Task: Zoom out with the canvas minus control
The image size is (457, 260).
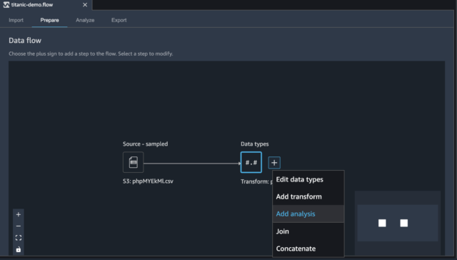Action: click(x=19, y=226)
